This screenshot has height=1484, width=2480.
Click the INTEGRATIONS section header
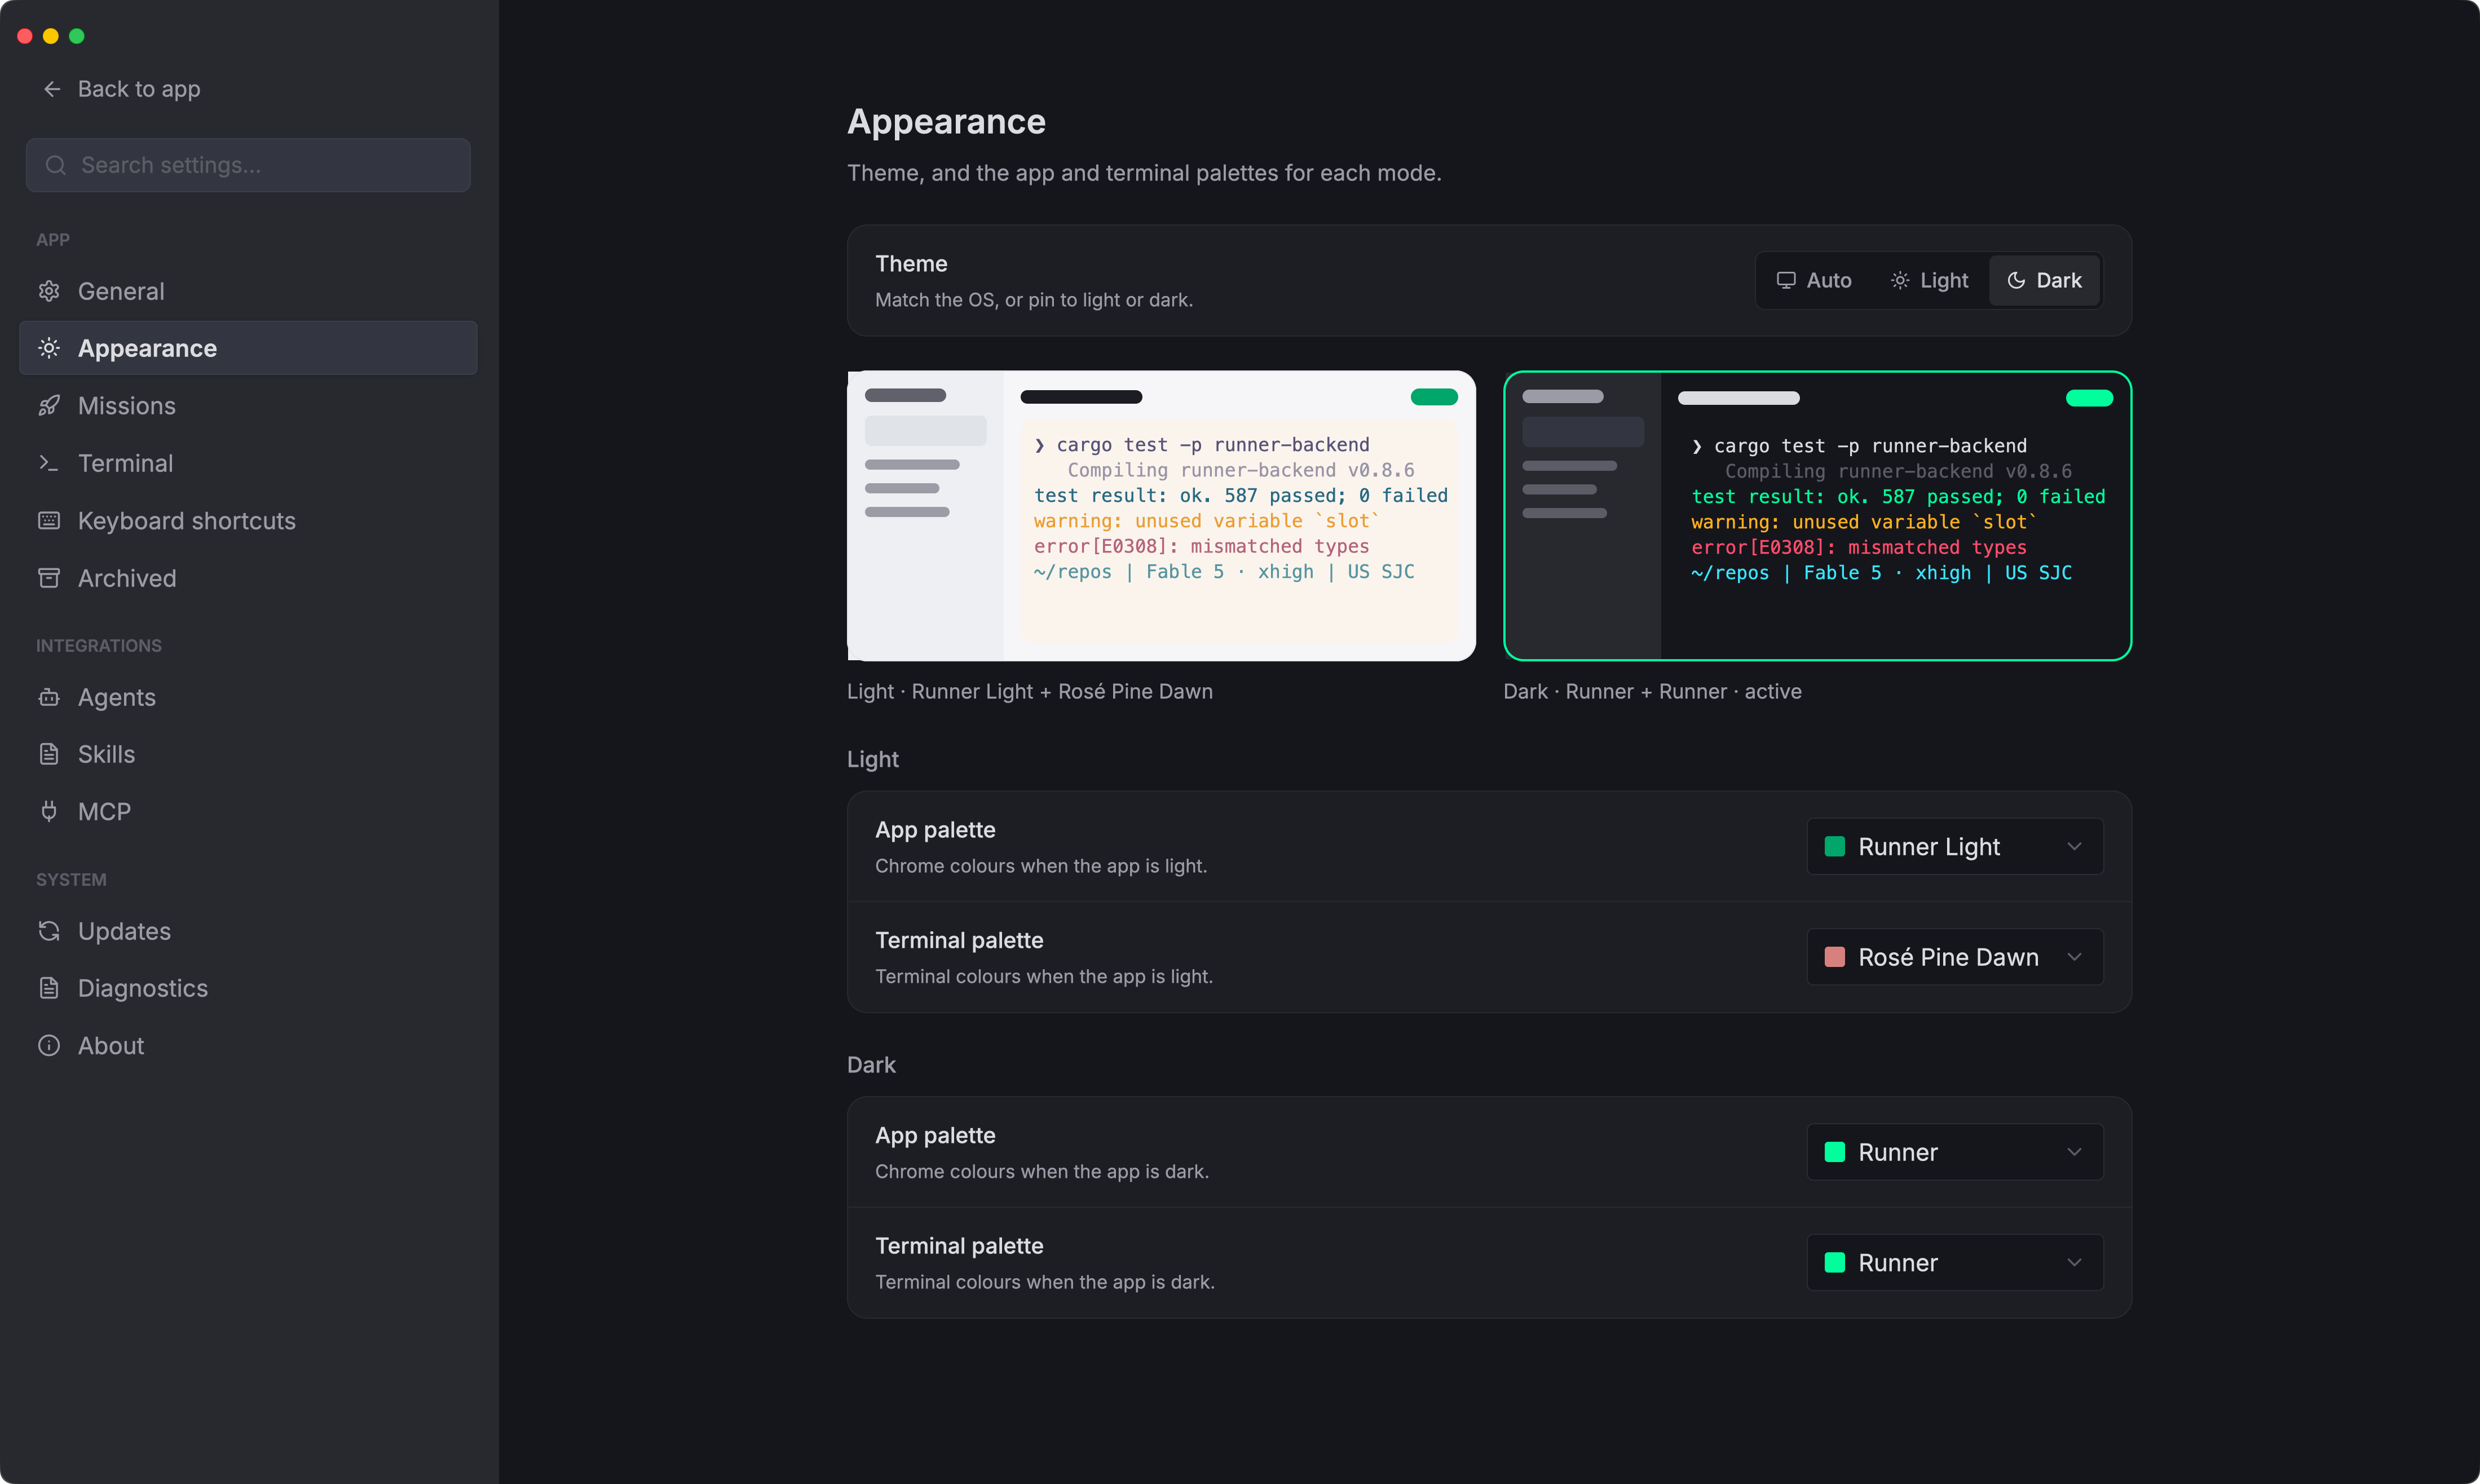pyautogui.click(x=99, y=646)
